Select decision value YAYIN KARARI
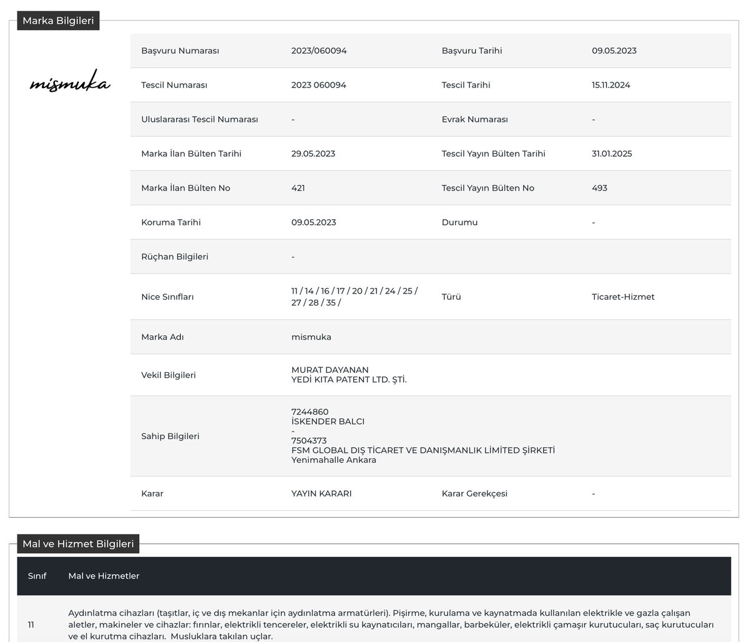749x642 pixels. click(321, 493)
